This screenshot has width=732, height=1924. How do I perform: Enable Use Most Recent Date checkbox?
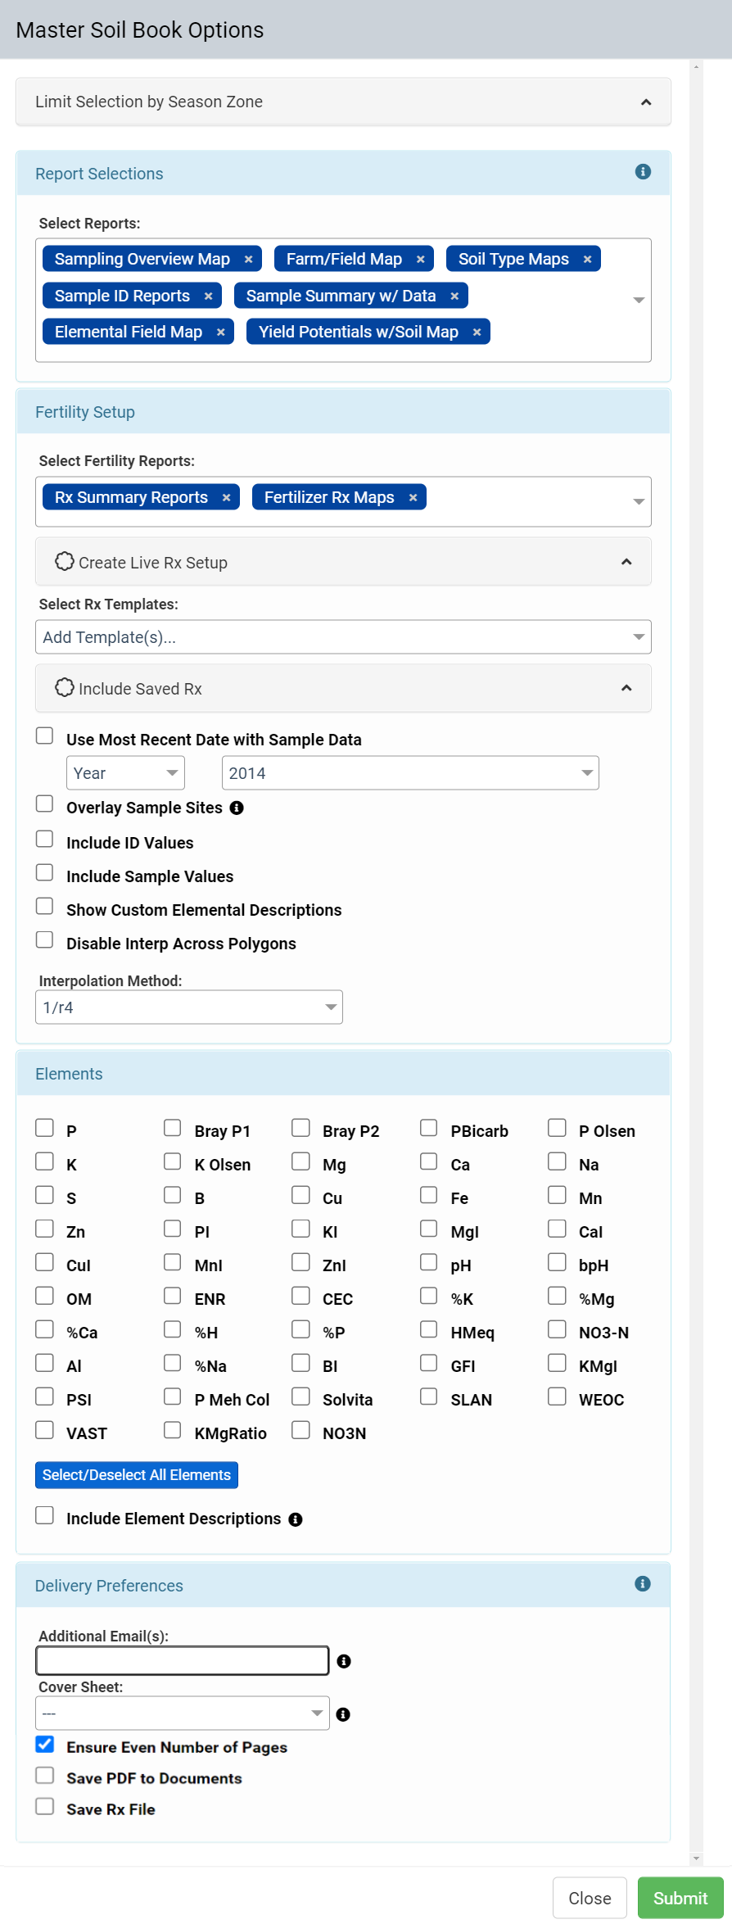pyautogui.click(x=45, y=736)
